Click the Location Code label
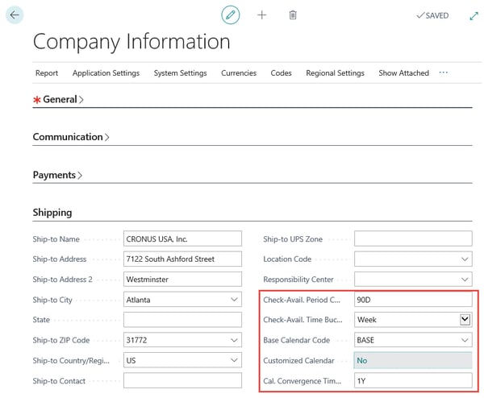The width and height of the screenshot is (484, 398). (x=287, y=259)
